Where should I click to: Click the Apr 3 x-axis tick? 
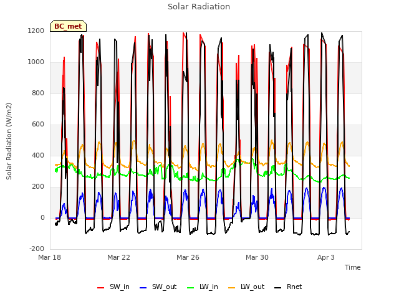(326, 257)
